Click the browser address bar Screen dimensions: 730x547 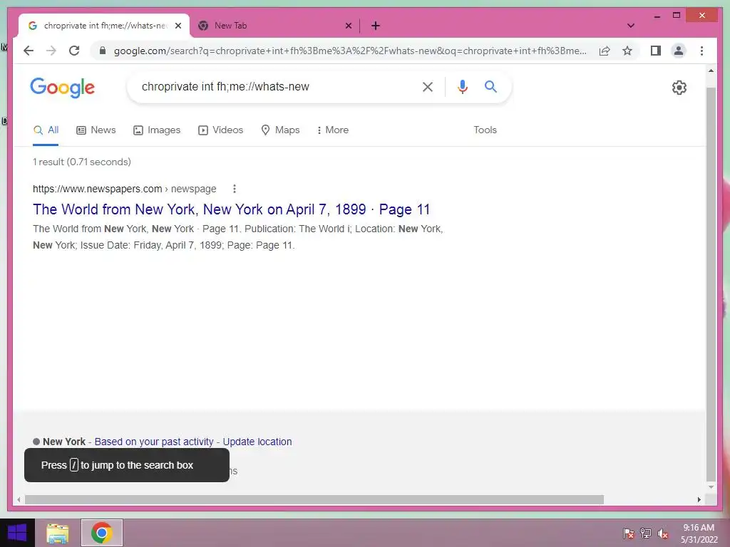pyautogui.click(x=350, y=51)
